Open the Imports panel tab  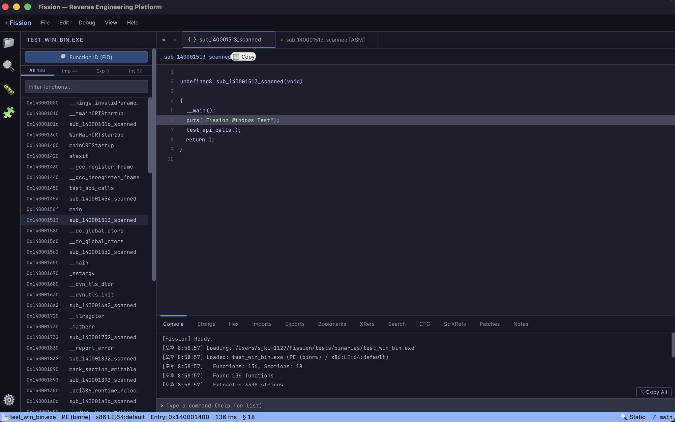click(x=262, y=324)
